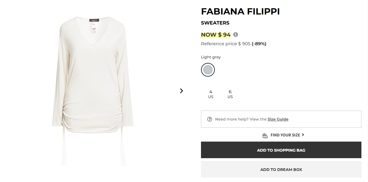
Task: Click the measuring tape icon
Action: tap(265, 135)
